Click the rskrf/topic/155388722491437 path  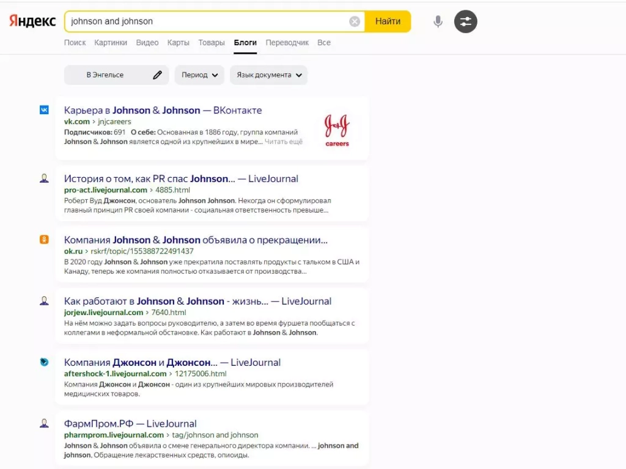pos(142,251)
